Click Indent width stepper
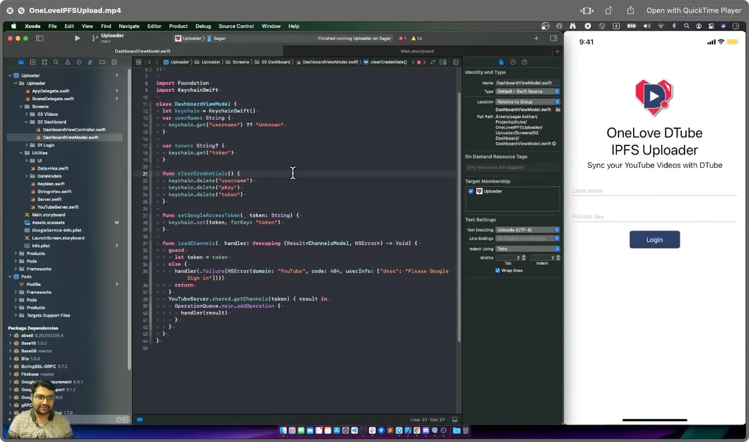The height and width of the screenshot is (442, 749). (x=558, y=258)
